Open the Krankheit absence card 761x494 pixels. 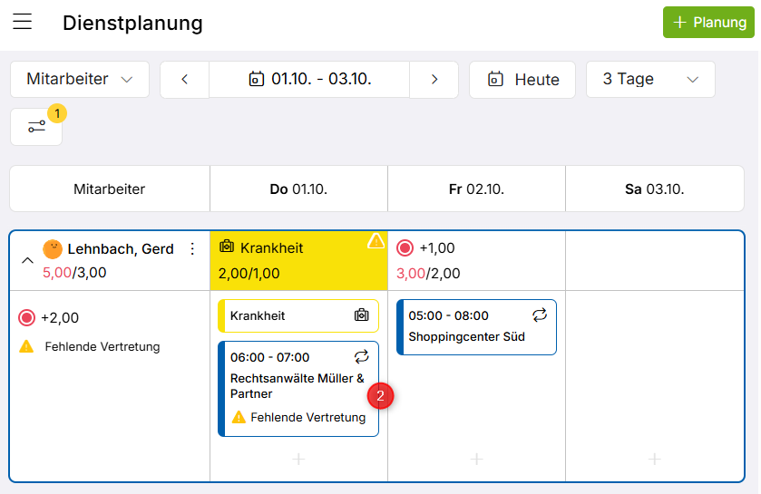[x=298, y=315]
